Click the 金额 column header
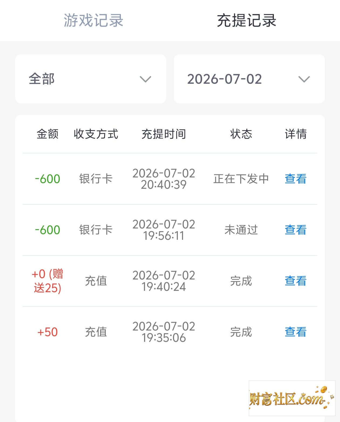The image size is (340, 422). click(47, 134)
